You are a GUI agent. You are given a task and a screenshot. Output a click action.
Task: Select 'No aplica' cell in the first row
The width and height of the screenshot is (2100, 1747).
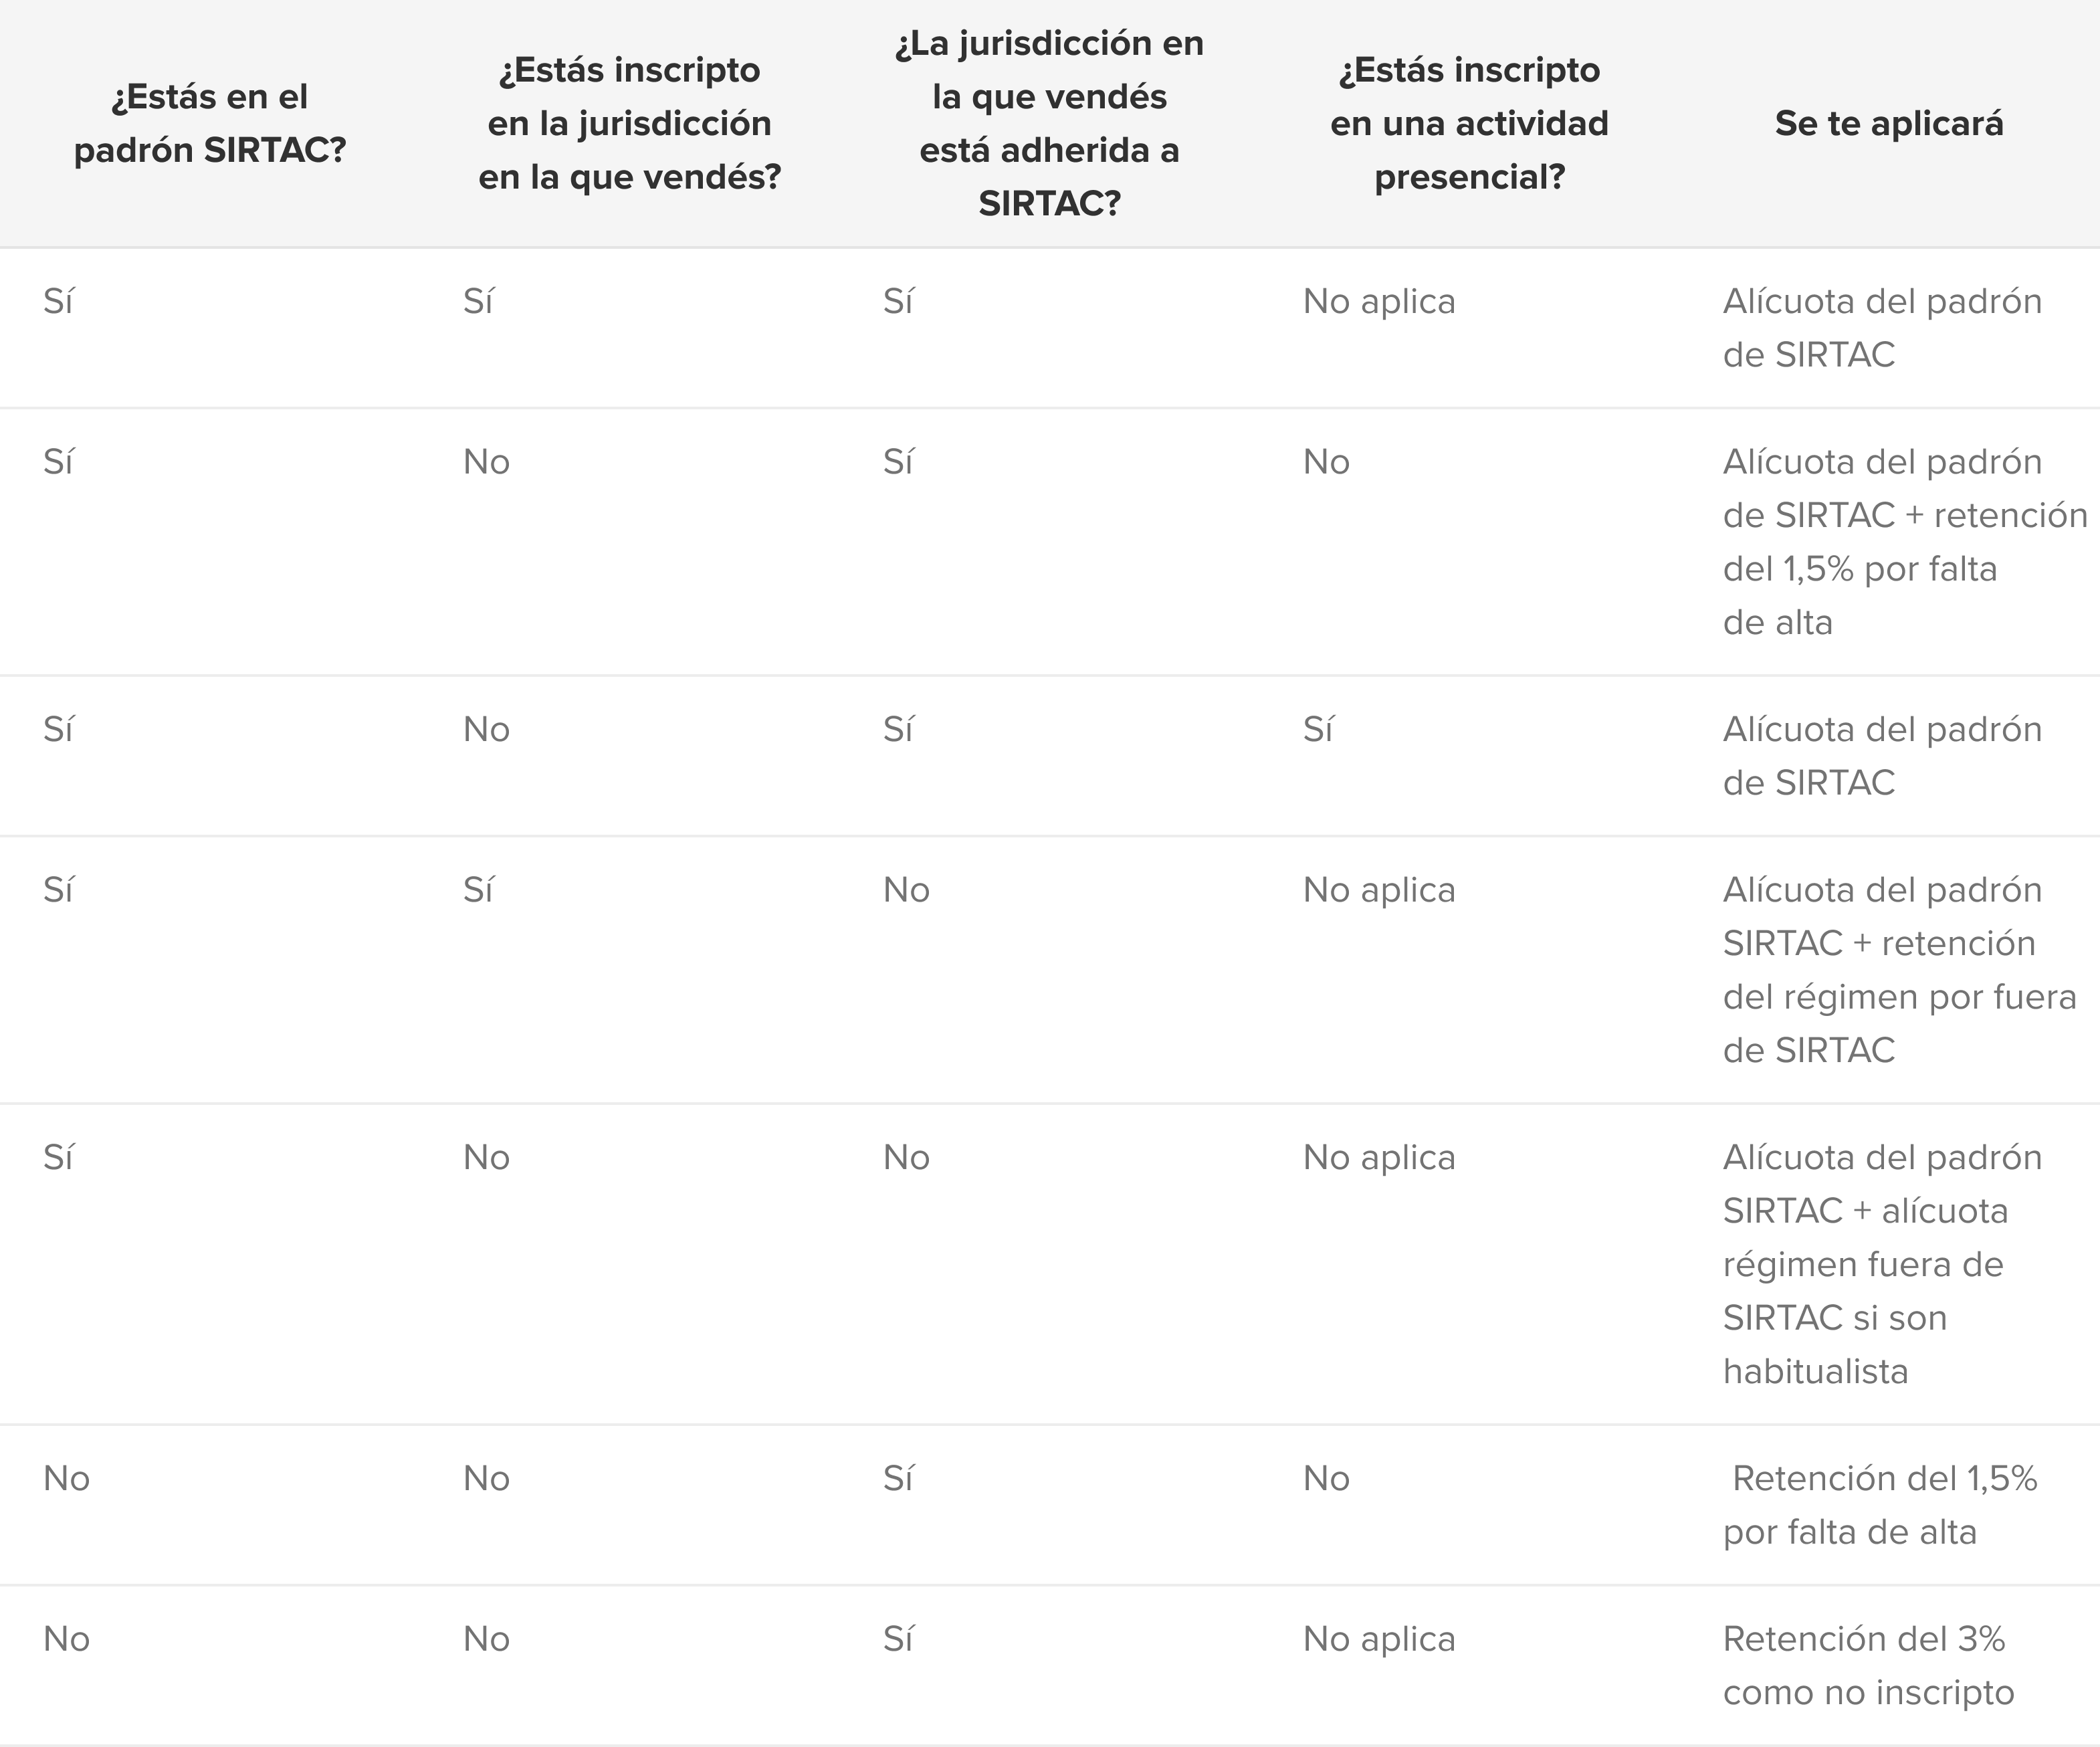1379,301
